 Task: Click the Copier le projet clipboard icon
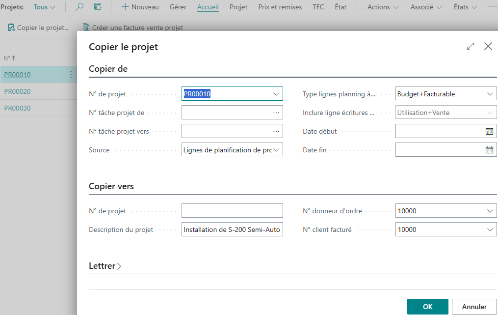point(11,28)
